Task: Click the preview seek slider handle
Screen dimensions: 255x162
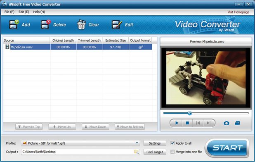Action: click(x=190, y=113)
